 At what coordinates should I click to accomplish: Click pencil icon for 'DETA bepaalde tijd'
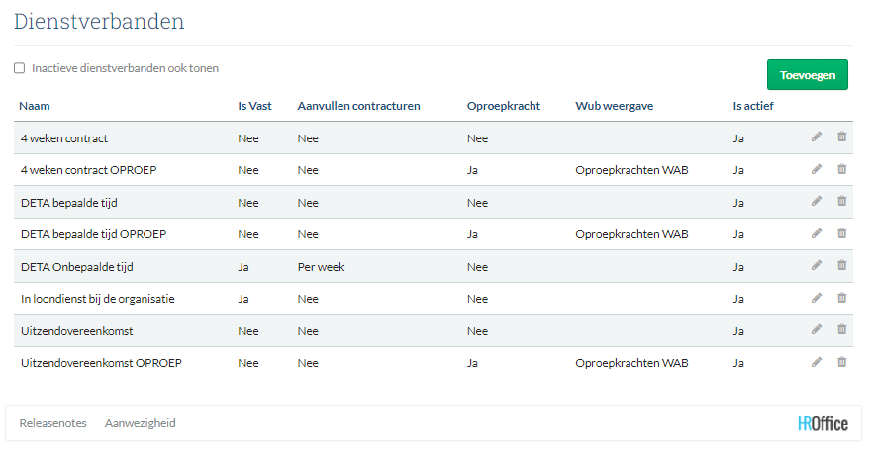(817, 202)
